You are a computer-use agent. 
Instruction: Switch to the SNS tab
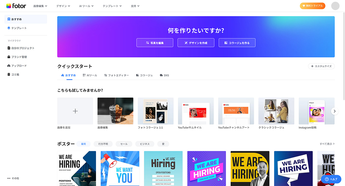coord(164,75)
